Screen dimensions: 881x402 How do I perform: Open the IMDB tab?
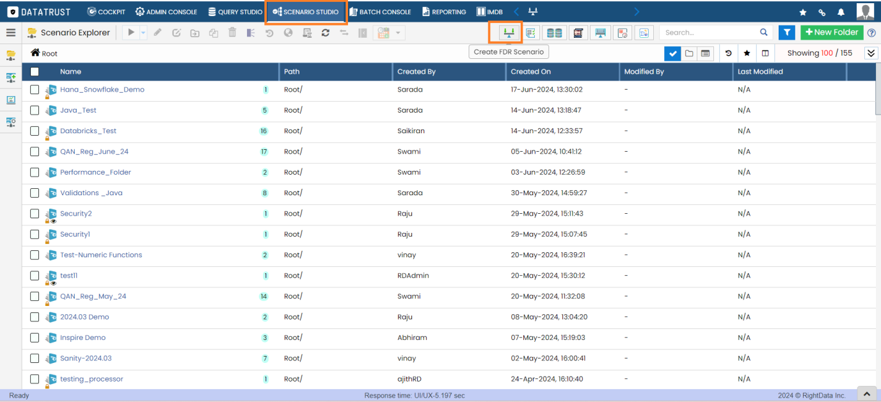click(x=490, y=12)
